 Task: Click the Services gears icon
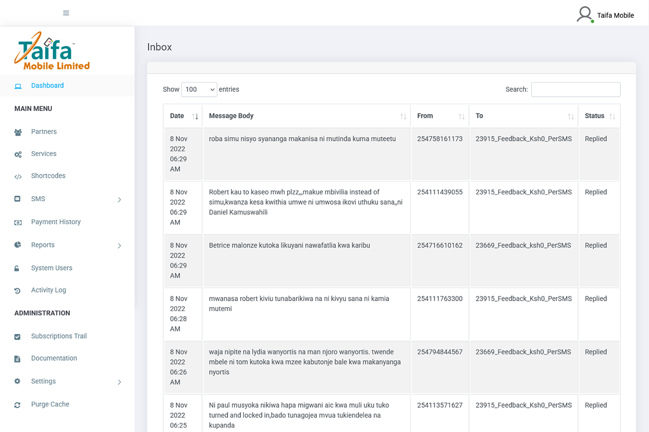18,154
